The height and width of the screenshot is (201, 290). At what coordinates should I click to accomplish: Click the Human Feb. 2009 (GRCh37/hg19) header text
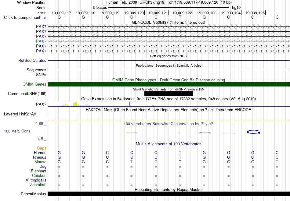pyautogui.click(x=136, y=2)
